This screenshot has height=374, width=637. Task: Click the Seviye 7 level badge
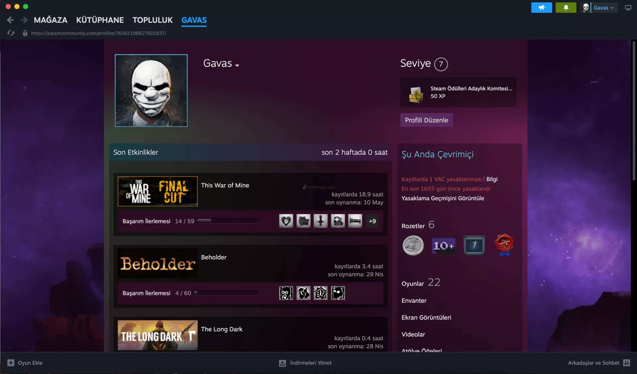441,64
